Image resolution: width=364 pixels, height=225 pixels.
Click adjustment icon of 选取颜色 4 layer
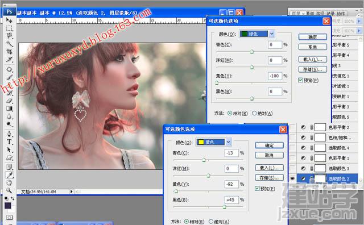303,148
